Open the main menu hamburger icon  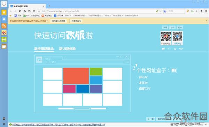click(206, 11)
